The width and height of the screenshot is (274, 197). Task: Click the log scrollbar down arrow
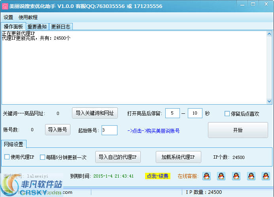point(269,101)
